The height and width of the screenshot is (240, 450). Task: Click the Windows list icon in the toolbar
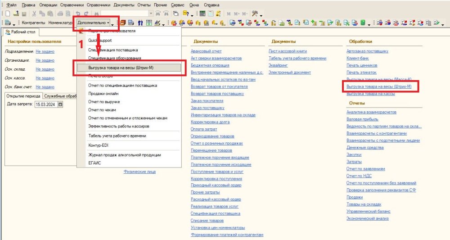[x=175, y=14]
